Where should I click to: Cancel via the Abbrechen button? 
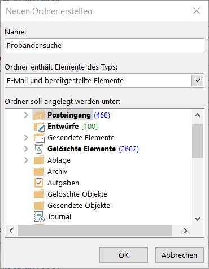click(x=180, y=255)
